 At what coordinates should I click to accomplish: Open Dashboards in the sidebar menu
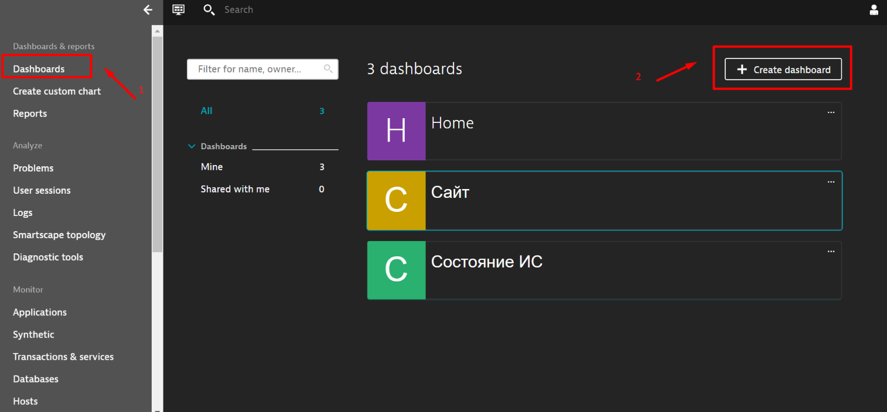39,69
